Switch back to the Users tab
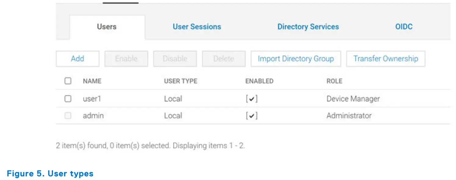 click(106, 27)
